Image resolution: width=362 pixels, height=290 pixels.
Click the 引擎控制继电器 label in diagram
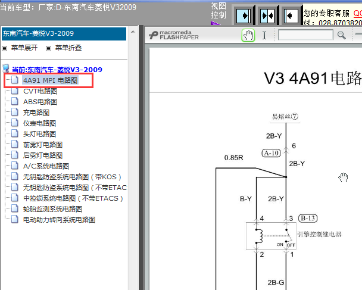[x=319, y=235]
